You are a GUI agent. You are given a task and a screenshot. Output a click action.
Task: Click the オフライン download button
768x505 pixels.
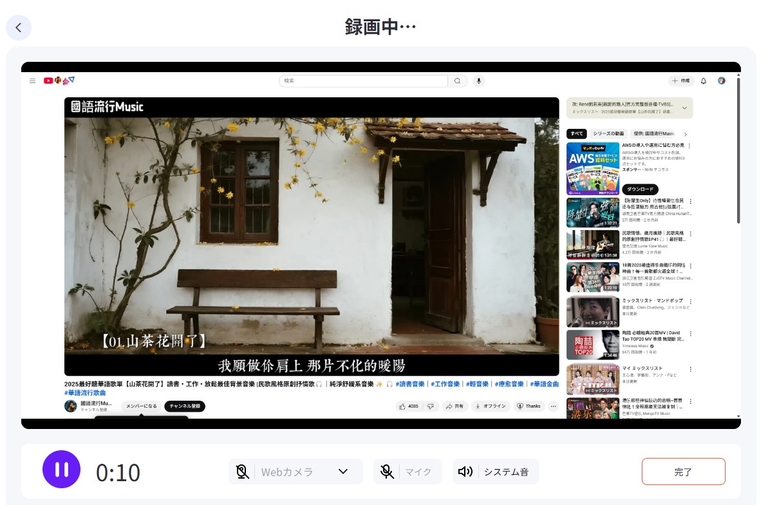(x=491, y=406)
